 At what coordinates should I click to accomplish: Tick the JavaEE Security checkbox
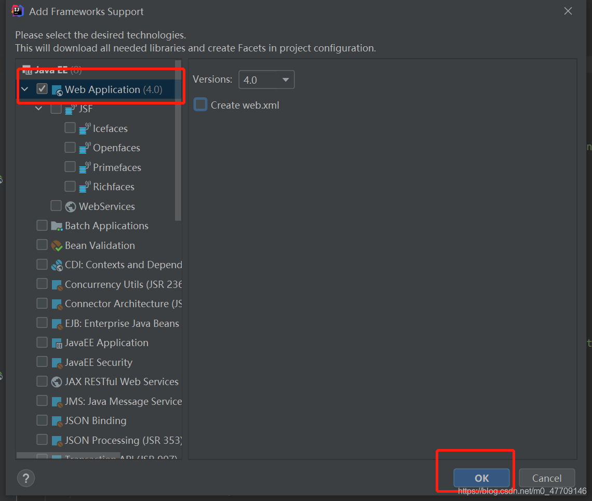coord(42,362)
